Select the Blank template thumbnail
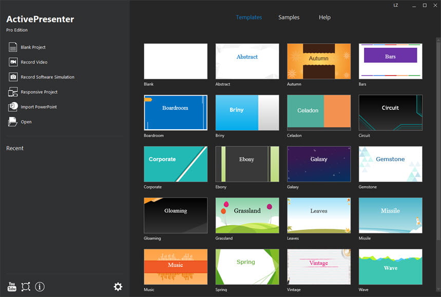The image size is (441, 297). (176, 61)
